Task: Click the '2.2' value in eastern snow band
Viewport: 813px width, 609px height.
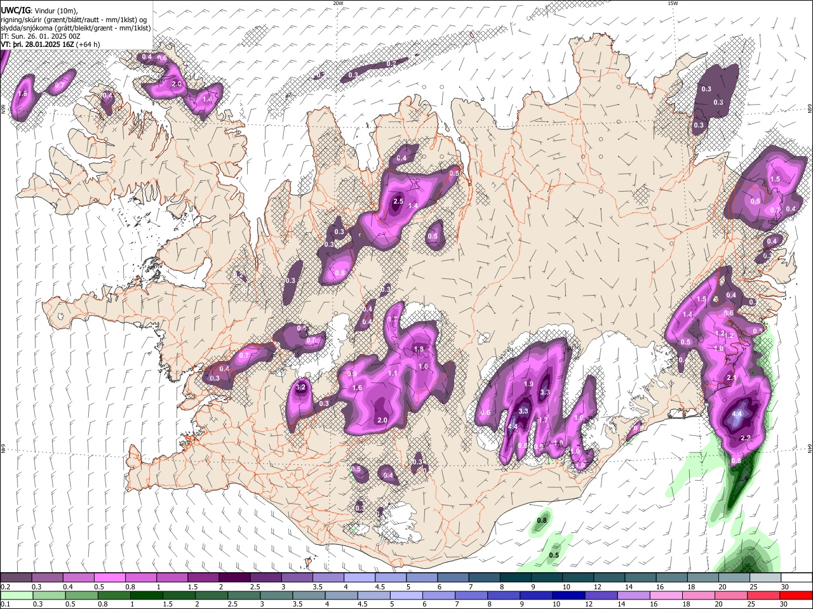Action: click(x=746, y=438)
